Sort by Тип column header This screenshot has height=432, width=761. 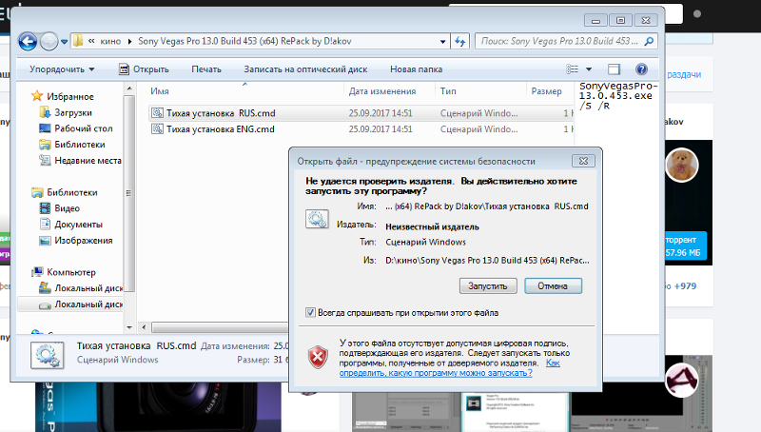click(448, 91)
